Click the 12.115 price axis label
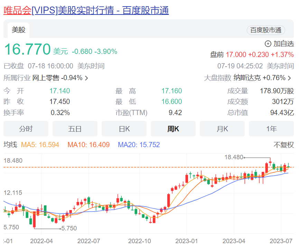 tap(13, 193)
